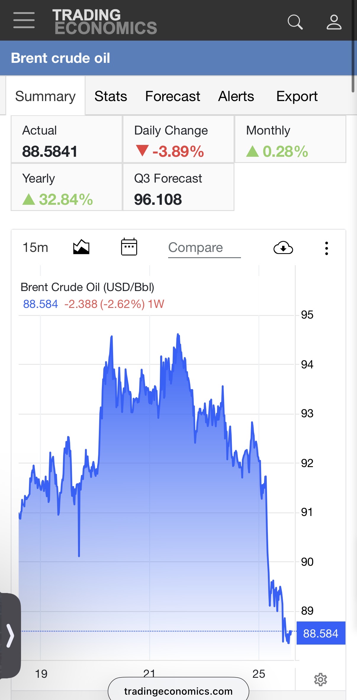The width and height of the screenshot is (357, 700).
Task: Click the 88.584 current price label
Action: pos(321,634)
